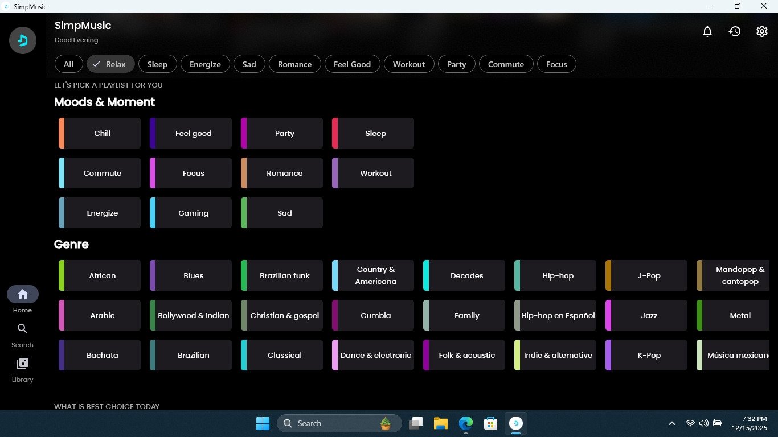The height and width of the screenshot is (437, 778).
Task: Deselect the checked Relax filter chip
Action: [110, 64]
